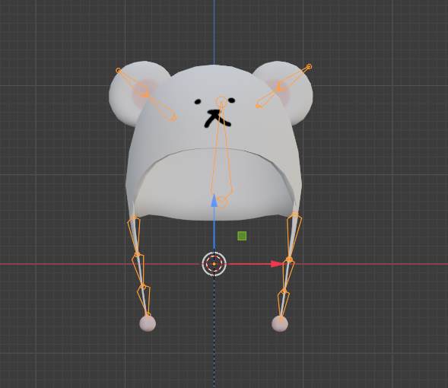Grab the red X-axis move gizmo arrow
448x388 pixels.
277,264
